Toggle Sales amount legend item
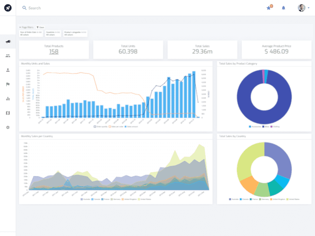This screenshot has width=315, height=236. pyautogui.click(x=131, y=127)
